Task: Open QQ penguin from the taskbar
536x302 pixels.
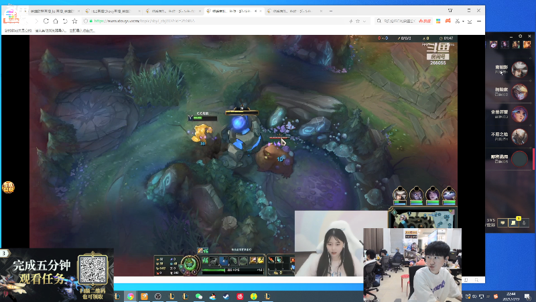Action: pyautogui.click(x=212, y=296)
